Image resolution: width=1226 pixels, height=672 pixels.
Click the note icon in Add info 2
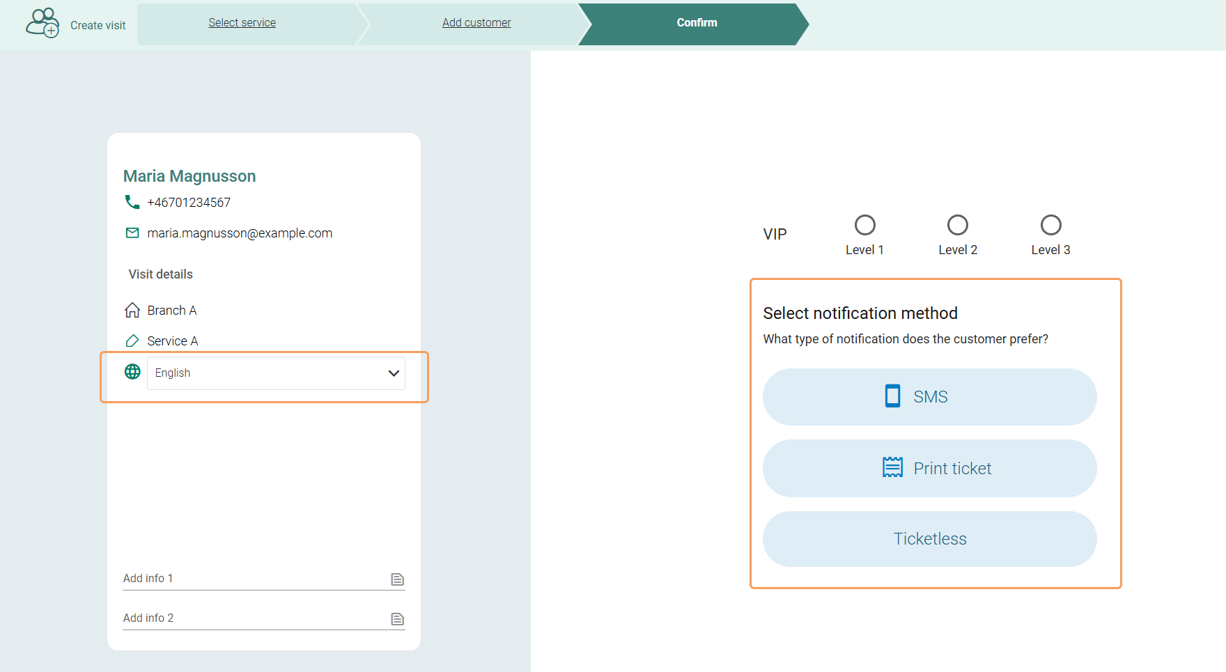[x=397, y=619]
